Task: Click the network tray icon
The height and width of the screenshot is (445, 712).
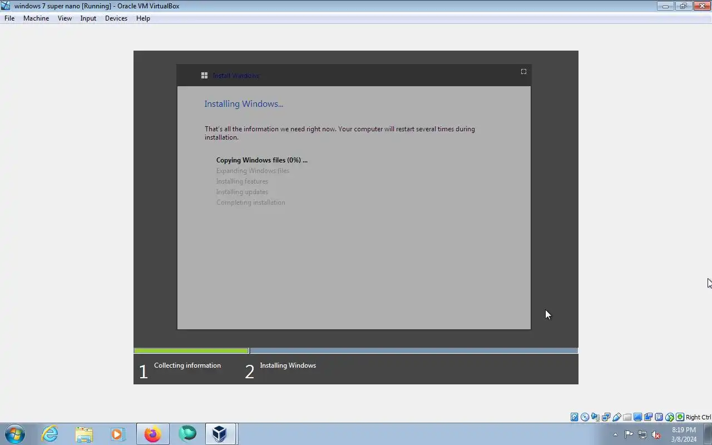Action: pos(642,434)
